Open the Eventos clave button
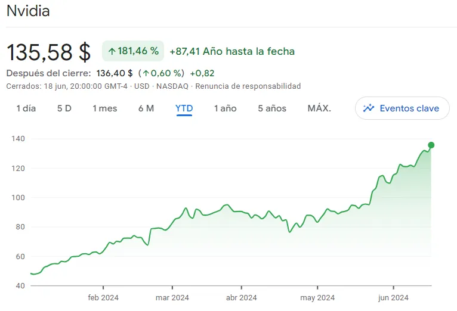 (402, 108)
